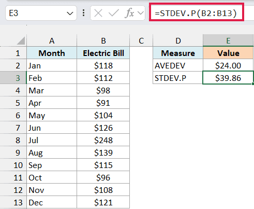Click the $112 cell
Image resolution: width=254 pixels, height=209 pixels.
coord(103,78)
